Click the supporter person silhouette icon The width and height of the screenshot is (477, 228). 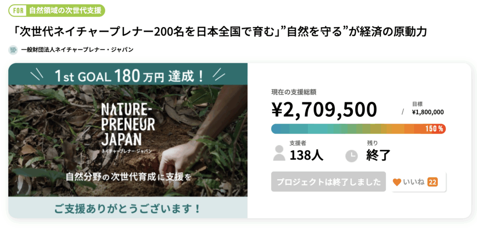[x=279, y=153]
